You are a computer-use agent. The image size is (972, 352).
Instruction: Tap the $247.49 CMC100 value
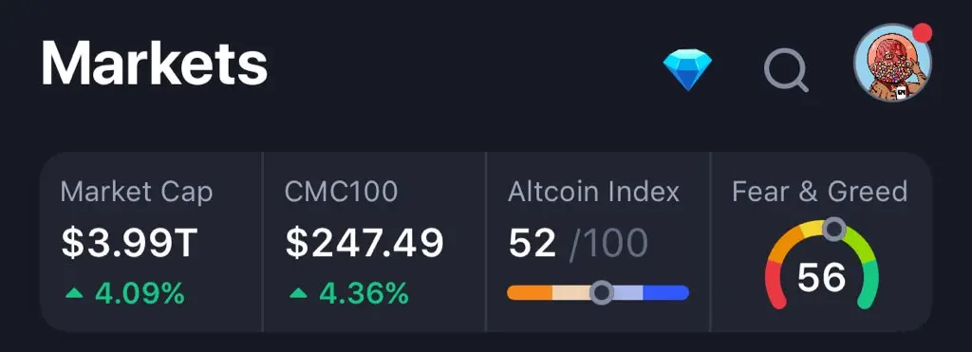click(364, 242)
